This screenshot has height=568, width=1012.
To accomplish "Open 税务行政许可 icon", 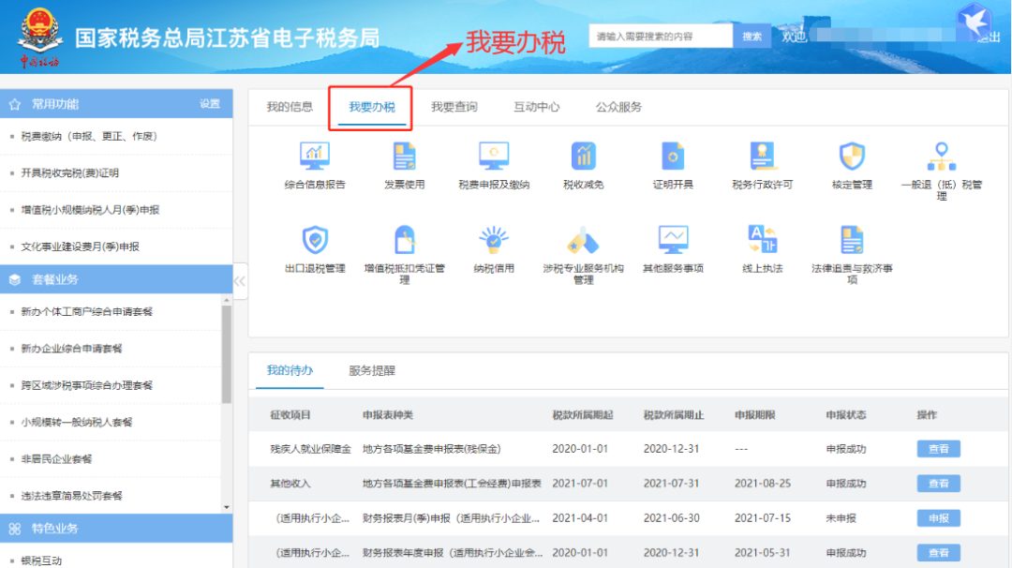I will point(762,157).
